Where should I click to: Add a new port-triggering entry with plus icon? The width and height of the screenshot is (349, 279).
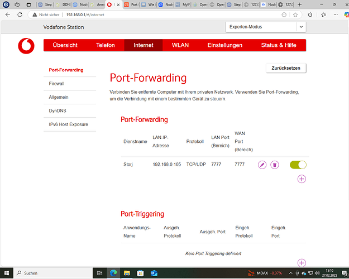pyautogui.click(x=302, y=263)
